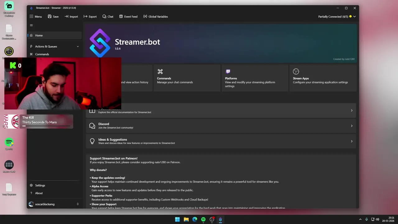Click 'Support Streamer.bot on Patreon!' heading
This screenshot has height=224, width=398.
click(113, 158)
